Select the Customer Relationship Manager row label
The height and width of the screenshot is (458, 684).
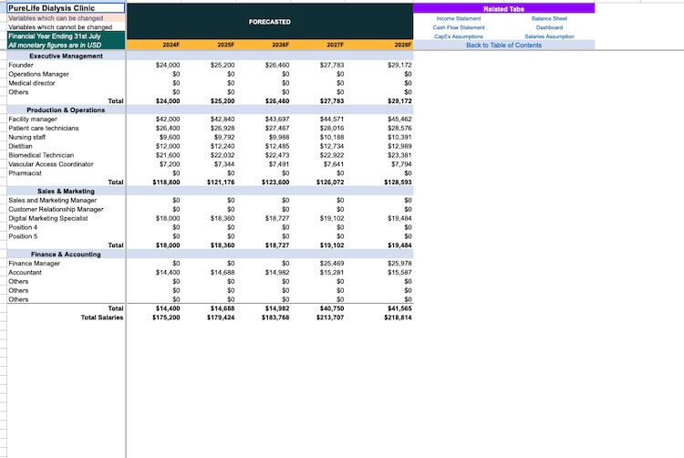(x=56, y=209)
